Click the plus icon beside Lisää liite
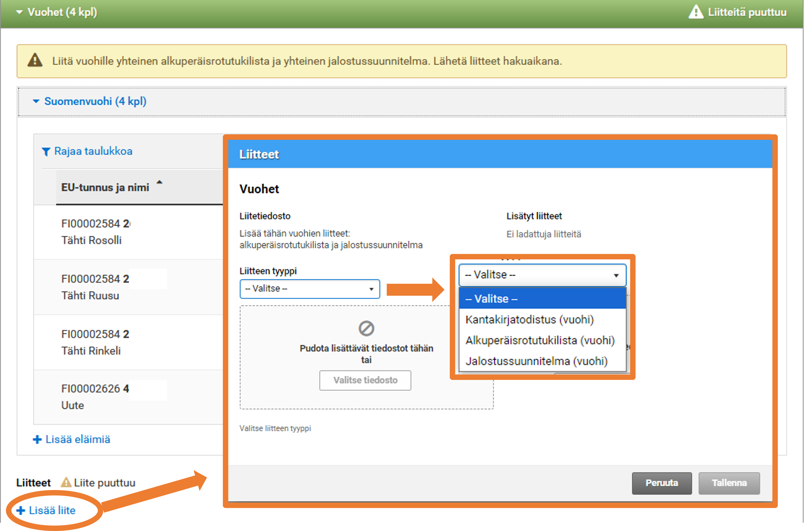 pos(21,510)
